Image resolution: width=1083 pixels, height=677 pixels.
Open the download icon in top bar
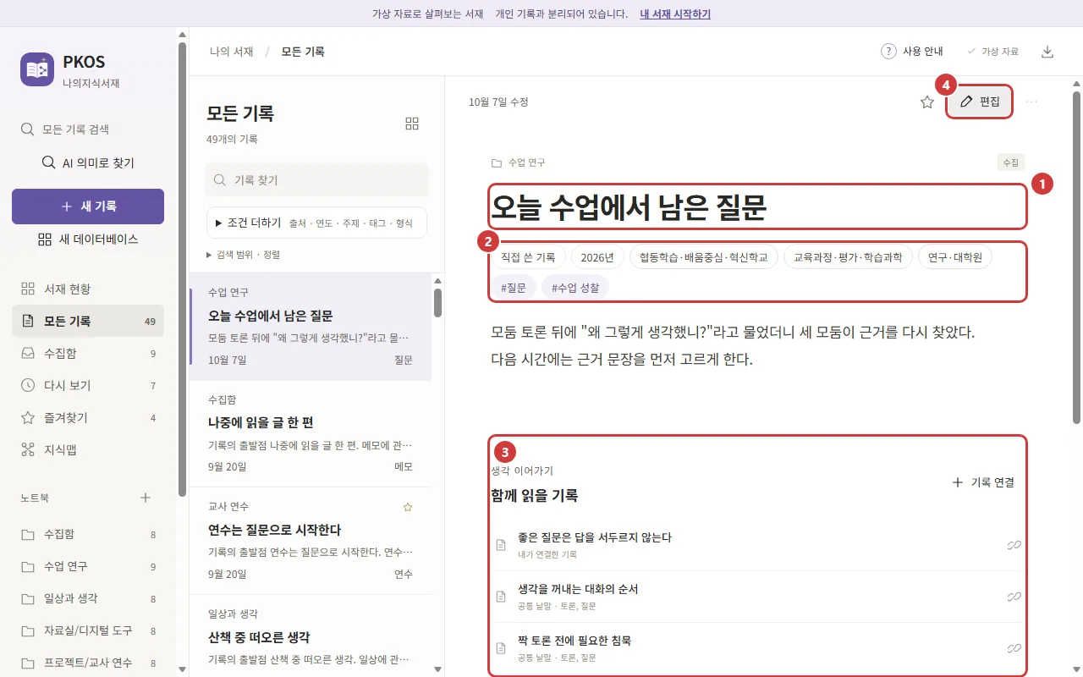tap(1047, 52)
